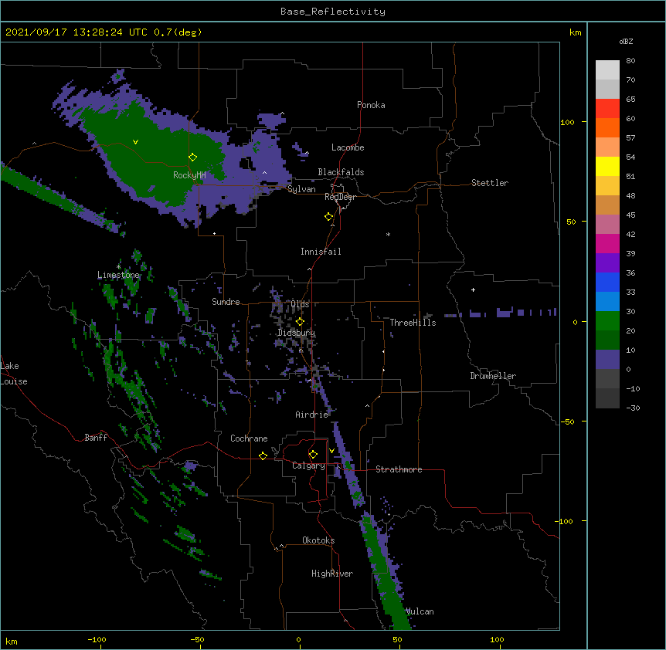Select the yellow diamond marker between Olds and Didsbury

[x=300, y=321]
